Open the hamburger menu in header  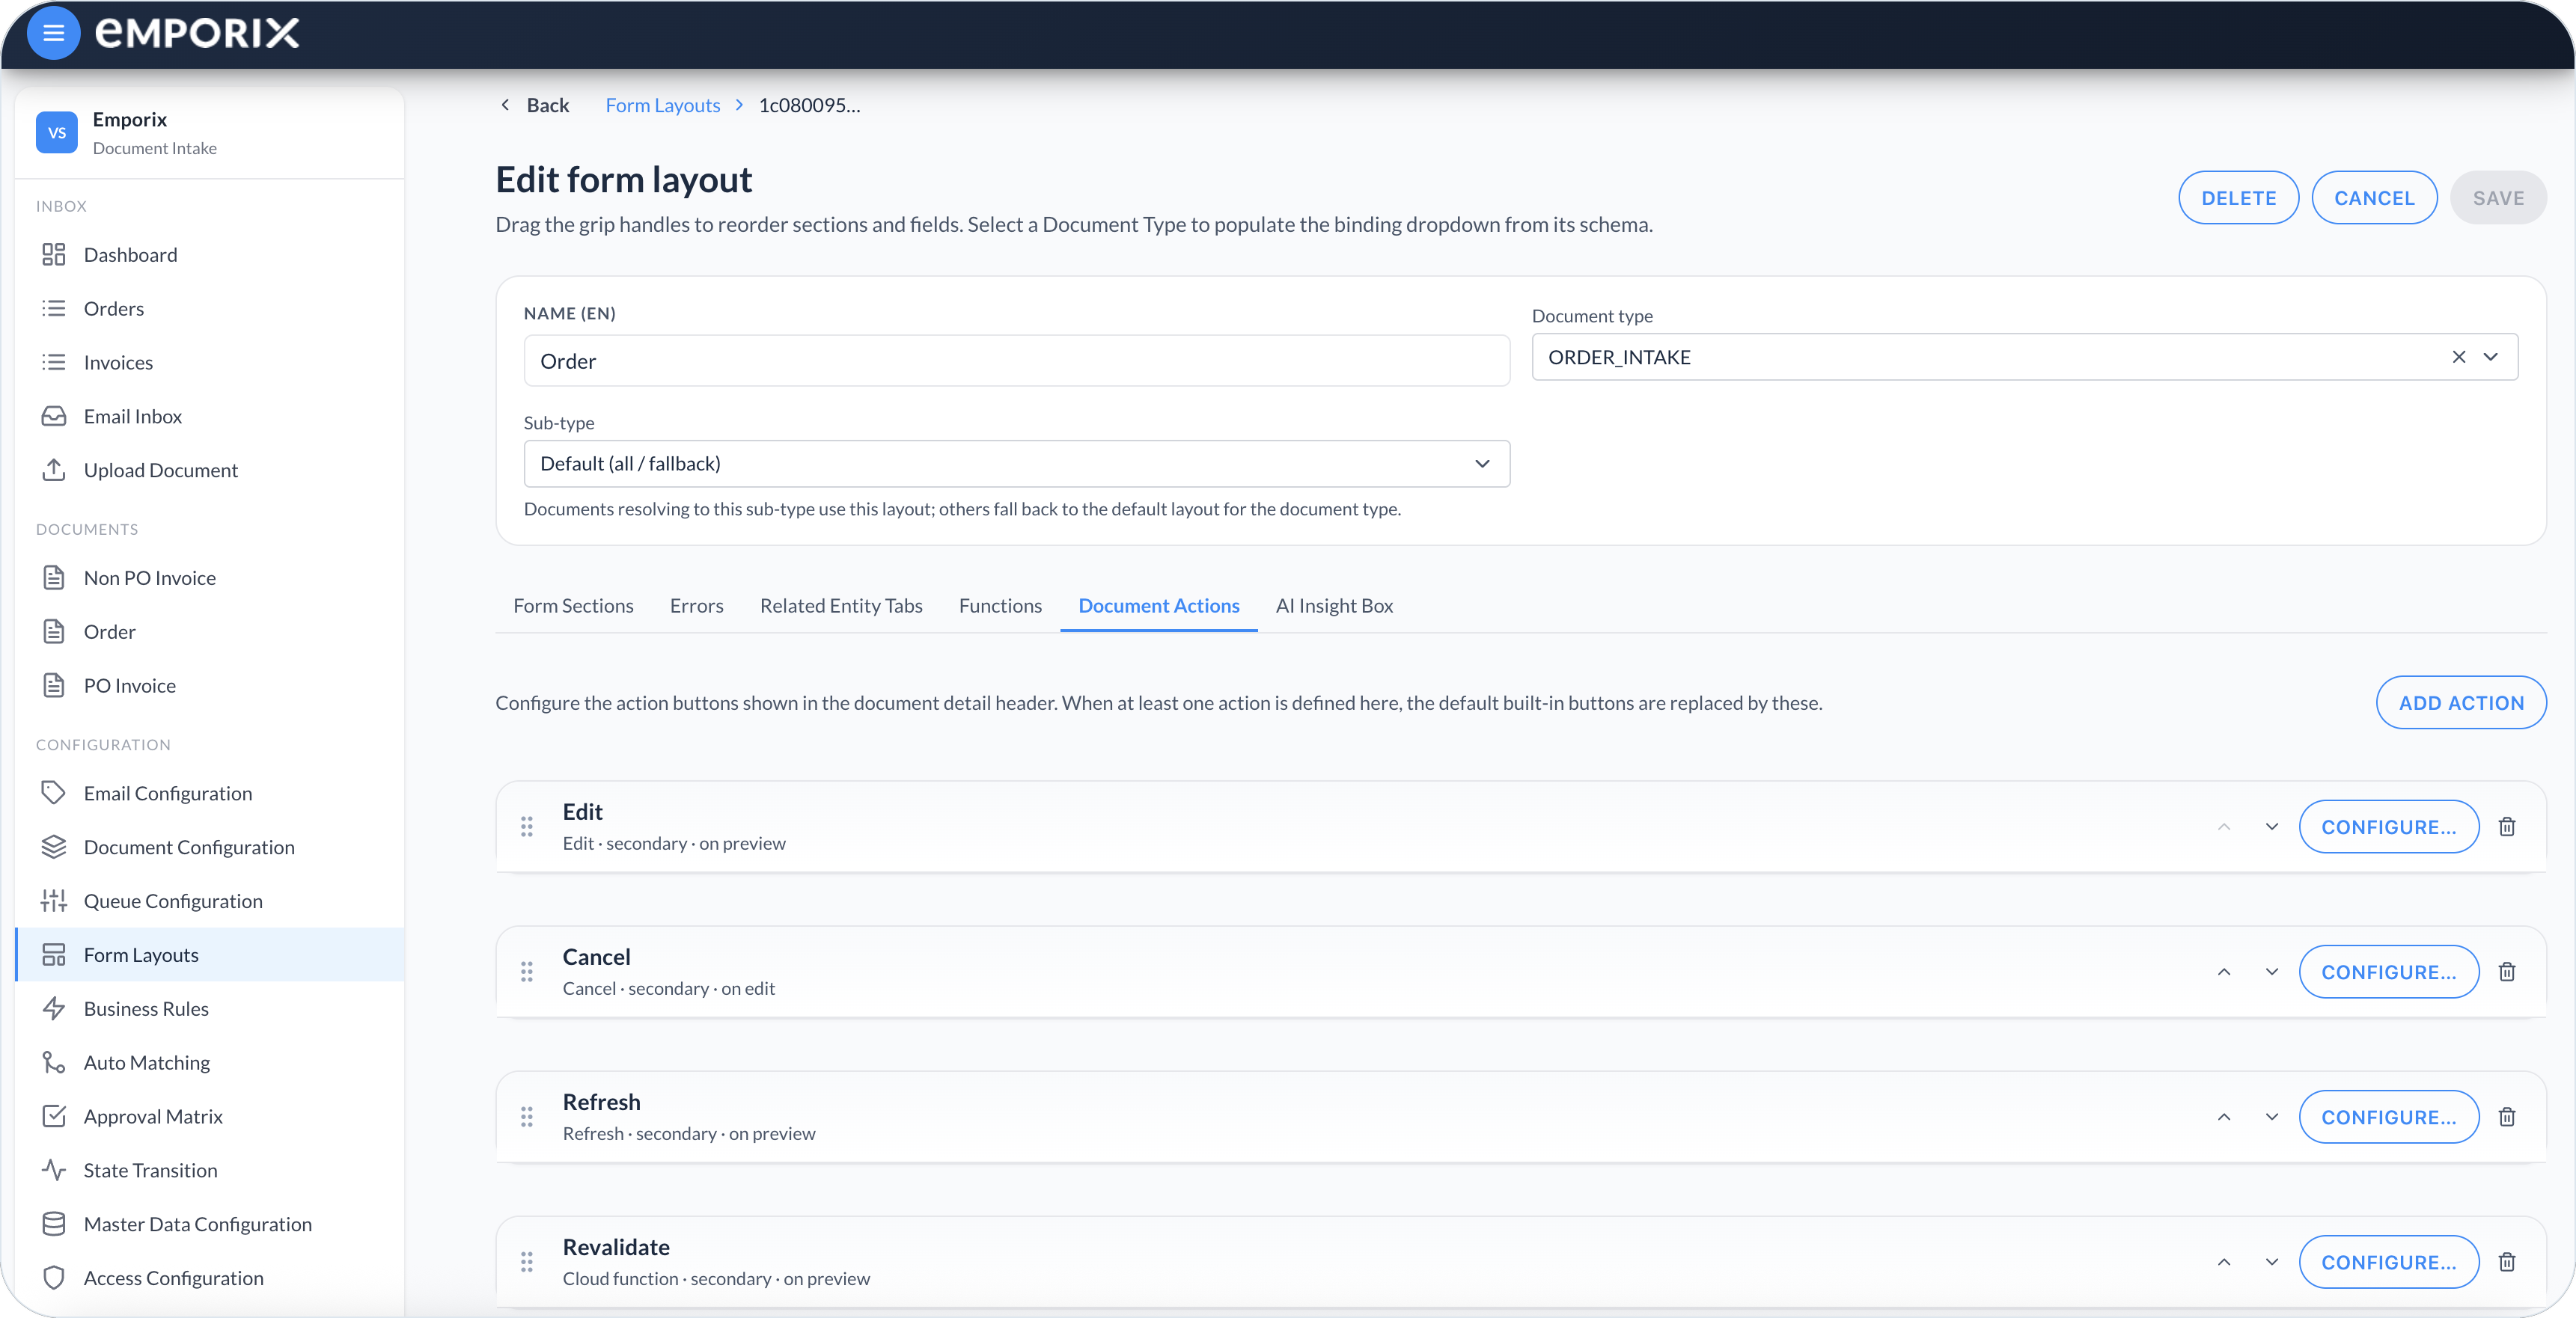click(x=53, y=33)
